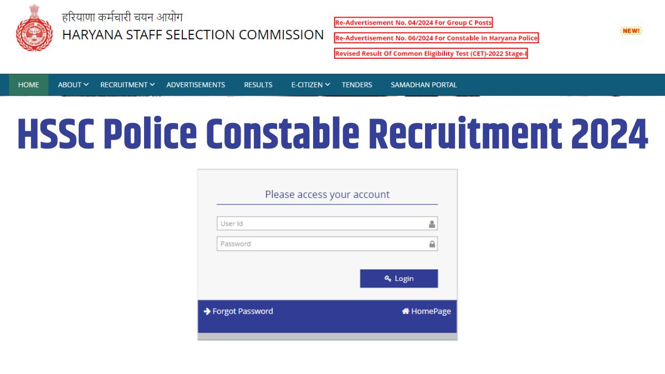This screenshot has height=374, width=665.
Task: Click the blinking NEW! badge icon
Action: click(630, 31)
